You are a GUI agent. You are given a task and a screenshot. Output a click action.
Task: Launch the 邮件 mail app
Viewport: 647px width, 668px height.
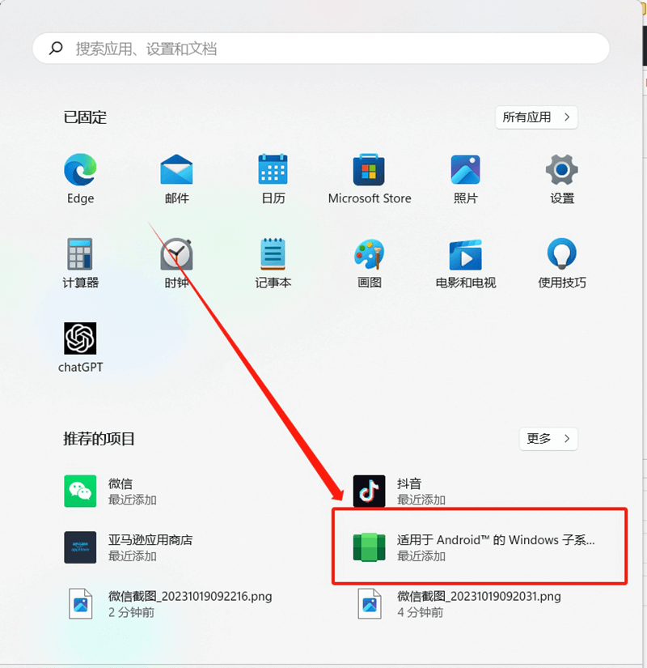[176, 169]
